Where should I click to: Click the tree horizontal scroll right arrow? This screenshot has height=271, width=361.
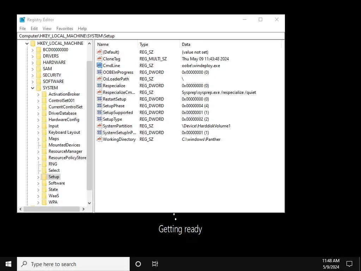pos(84,209)
